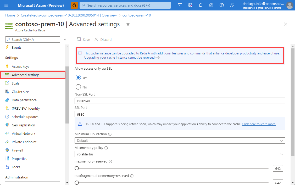
Task: Open the Minimum TLS version dropdown
Action: click(180, 141)
